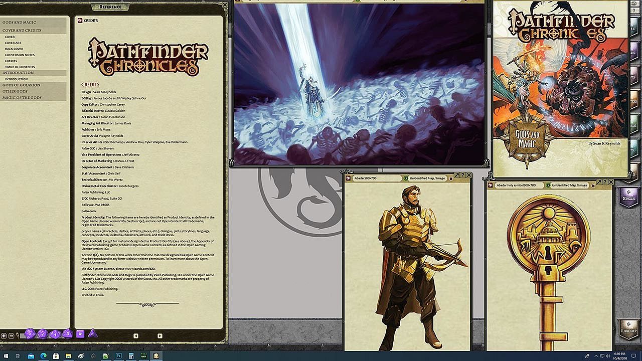Open the Introduction sub-page entry
Viewport: 642px width, 361px height.
click(x=17, y=79)
